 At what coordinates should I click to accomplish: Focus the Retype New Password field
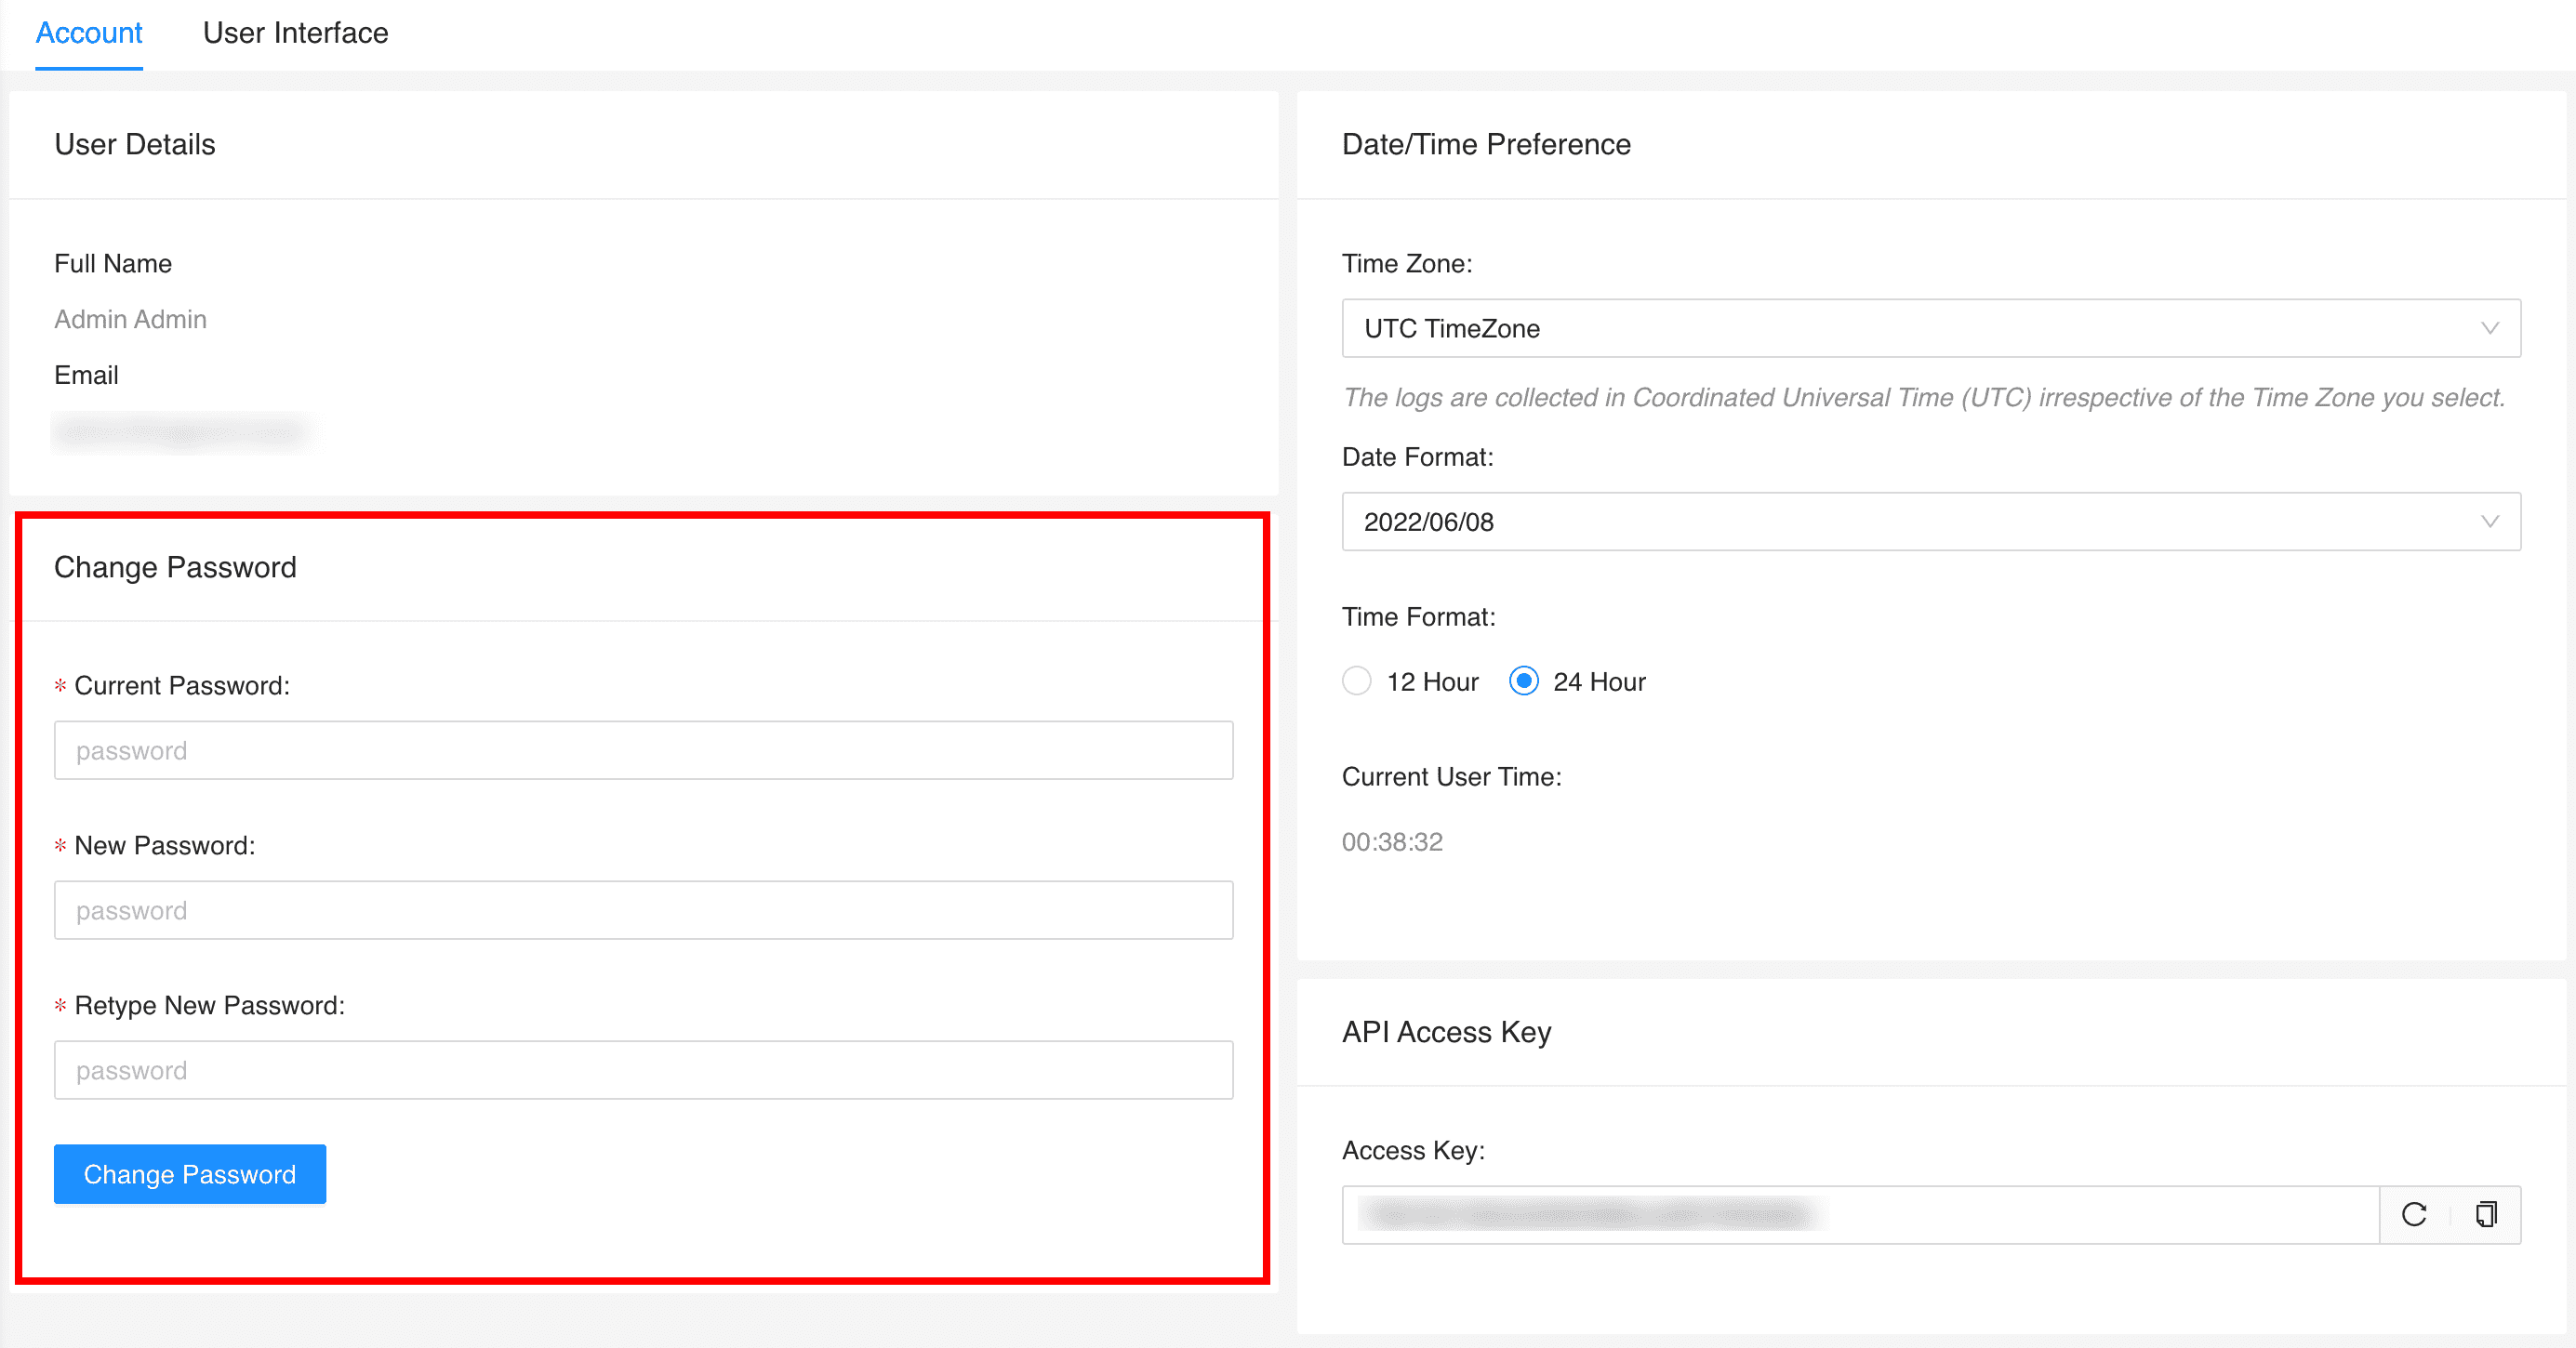pos(644,1070)
